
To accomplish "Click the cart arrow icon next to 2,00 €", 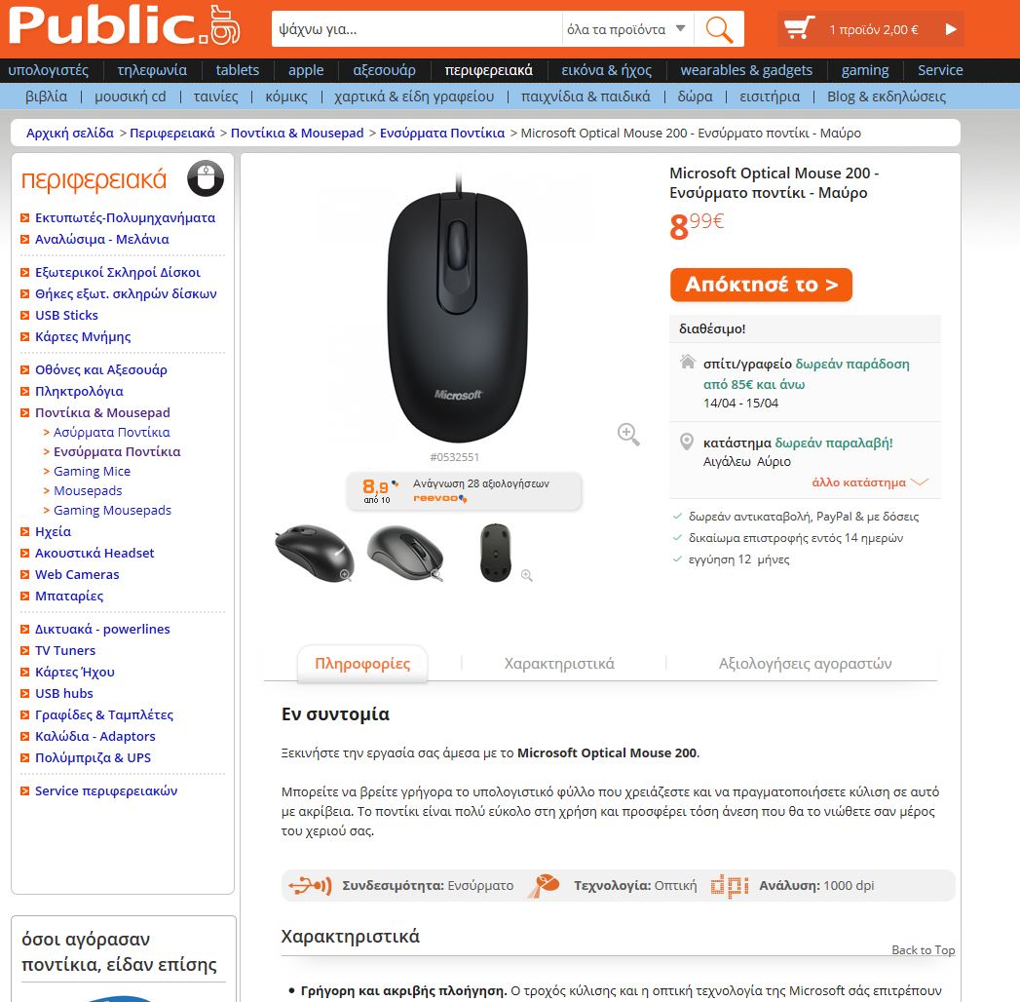I will [x=951, y=29].
